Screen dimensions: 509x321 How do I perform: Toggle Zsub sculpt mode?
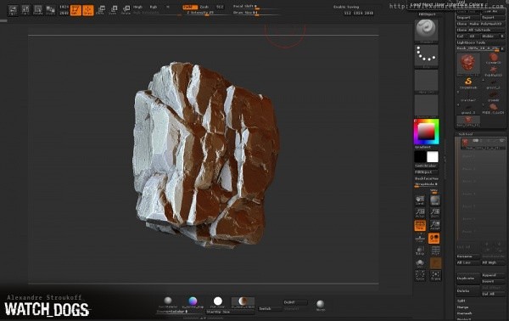[x=204, y=7]
